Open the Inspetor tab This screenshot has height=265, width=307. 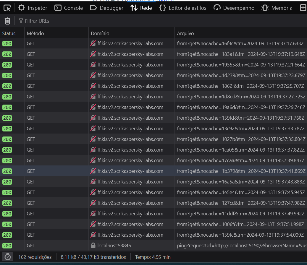tap(33, 8)
